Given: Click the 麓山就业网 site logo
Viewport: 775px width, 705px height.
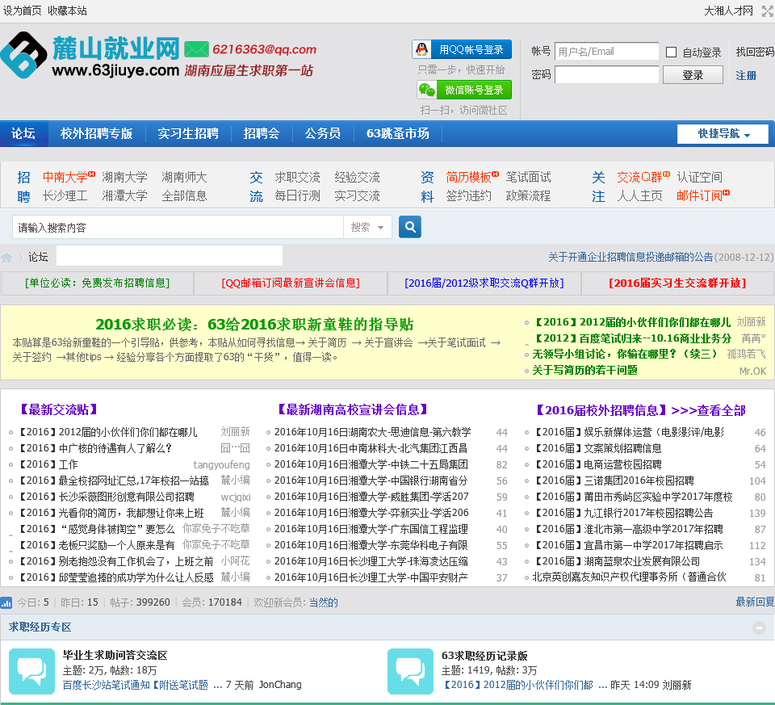Looking at the screenshot, I should [x=90, y=56].
